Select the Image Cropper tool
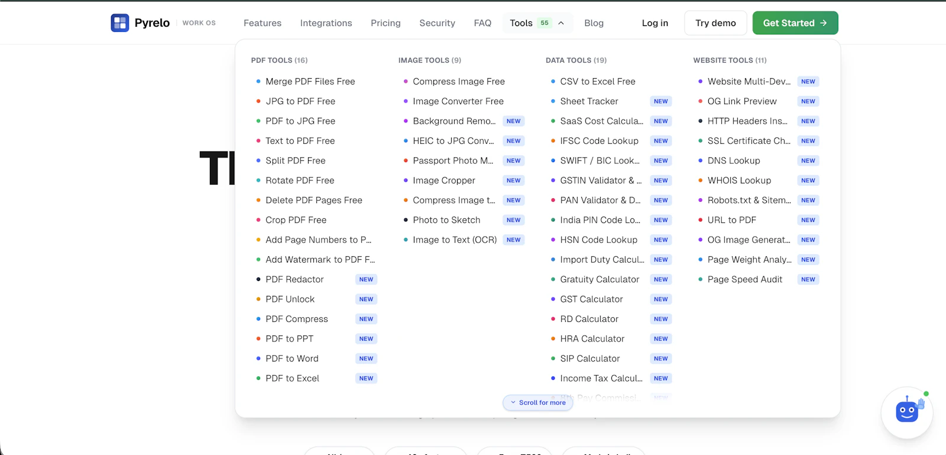Screen dimensions: 946x455 (444, 180)
